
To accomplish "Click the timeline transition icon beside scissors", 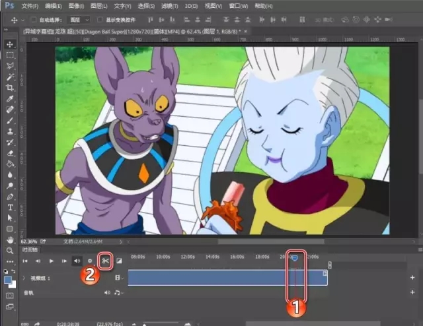I will [x=119, y=261].
